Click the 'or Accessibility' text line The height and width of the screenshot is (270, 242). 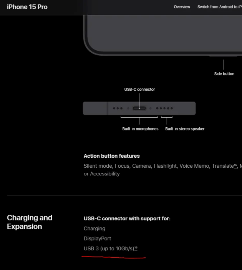point(101,174)
